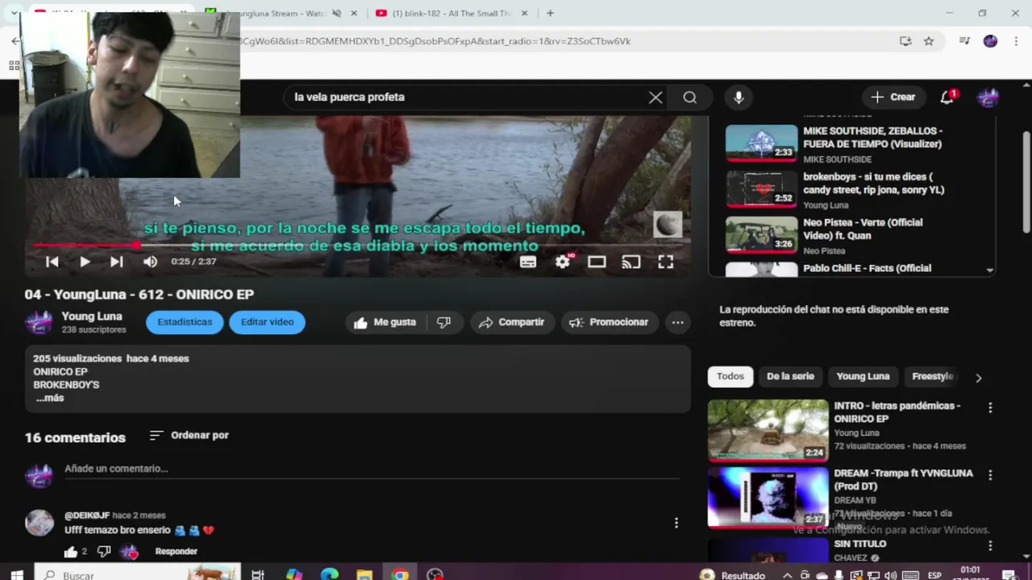Switch to theater mode view
The image size is (1032, 580).
(x=597, y=262)
